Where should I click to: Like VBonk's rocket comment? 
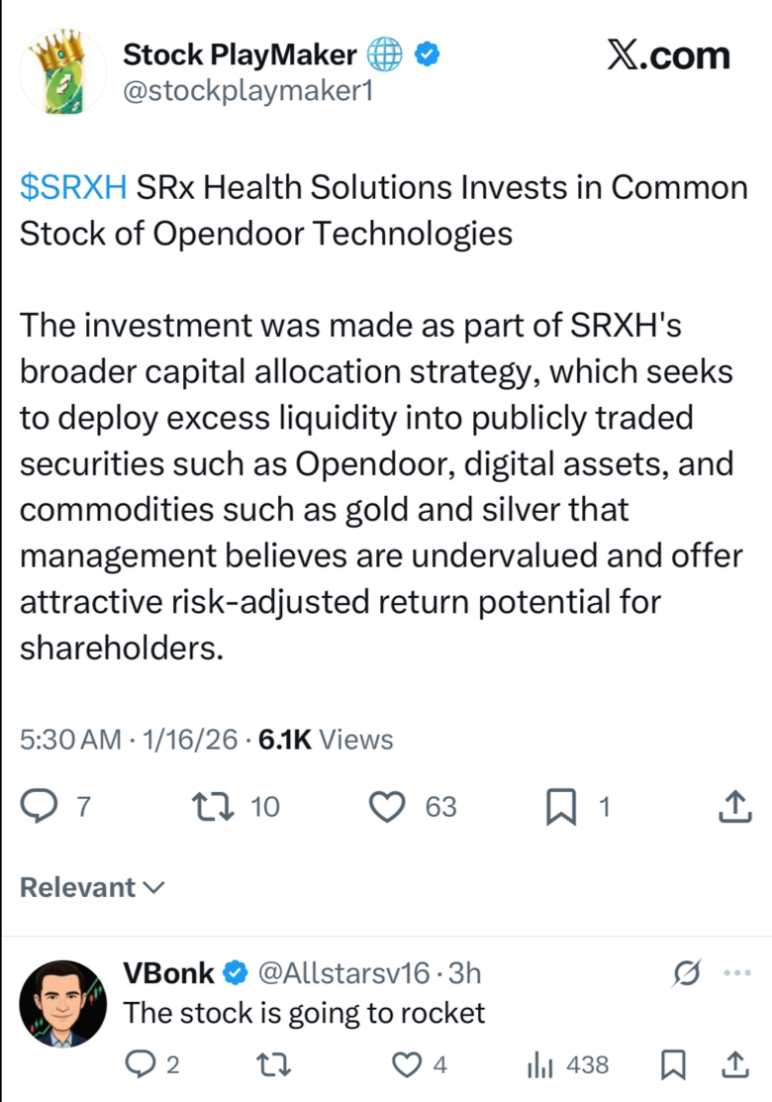point(406,1064)
